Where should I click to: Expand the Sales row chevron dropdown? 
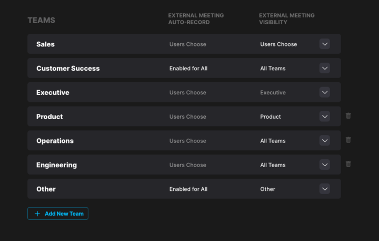point(325,44)
